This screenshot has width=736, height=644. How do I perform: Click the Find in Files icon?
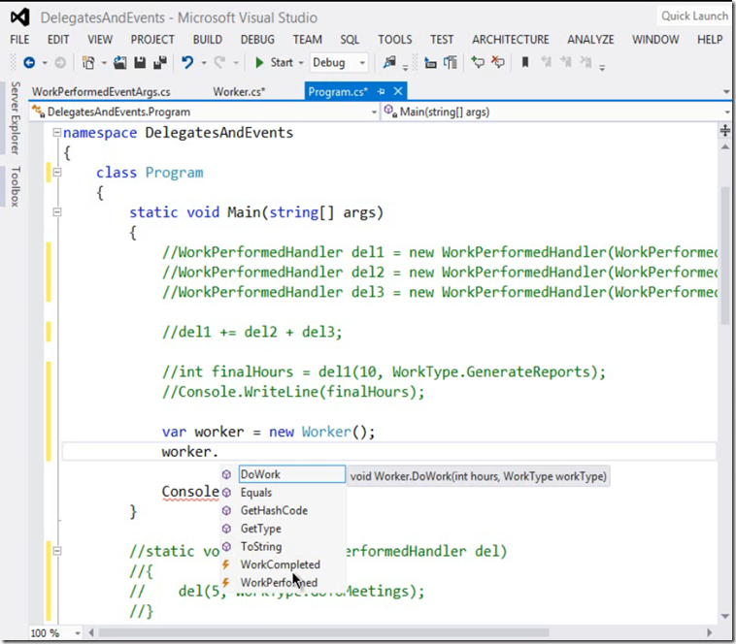click(x=389, y=62)
